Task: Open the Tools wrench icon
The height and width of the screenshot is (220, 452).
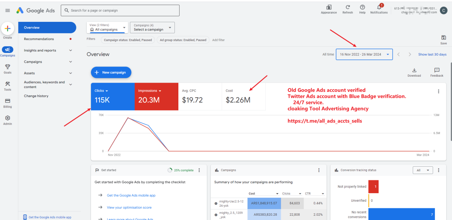Action: [x=7, y=84]
